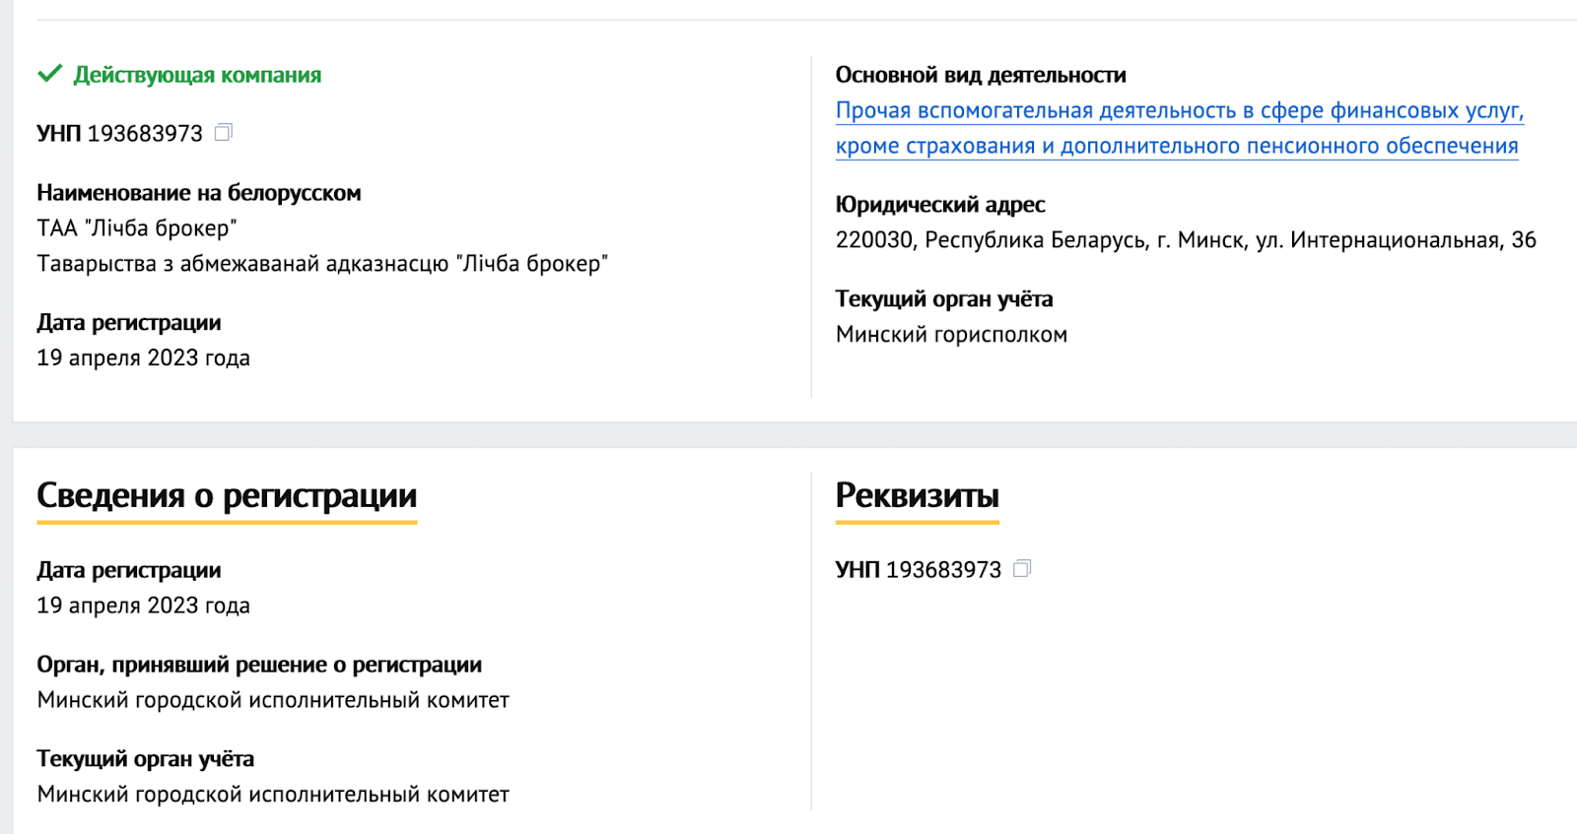Click copy button after company tax number
Viewport: 1577px width, 834px height.
[x=224, y=132]
